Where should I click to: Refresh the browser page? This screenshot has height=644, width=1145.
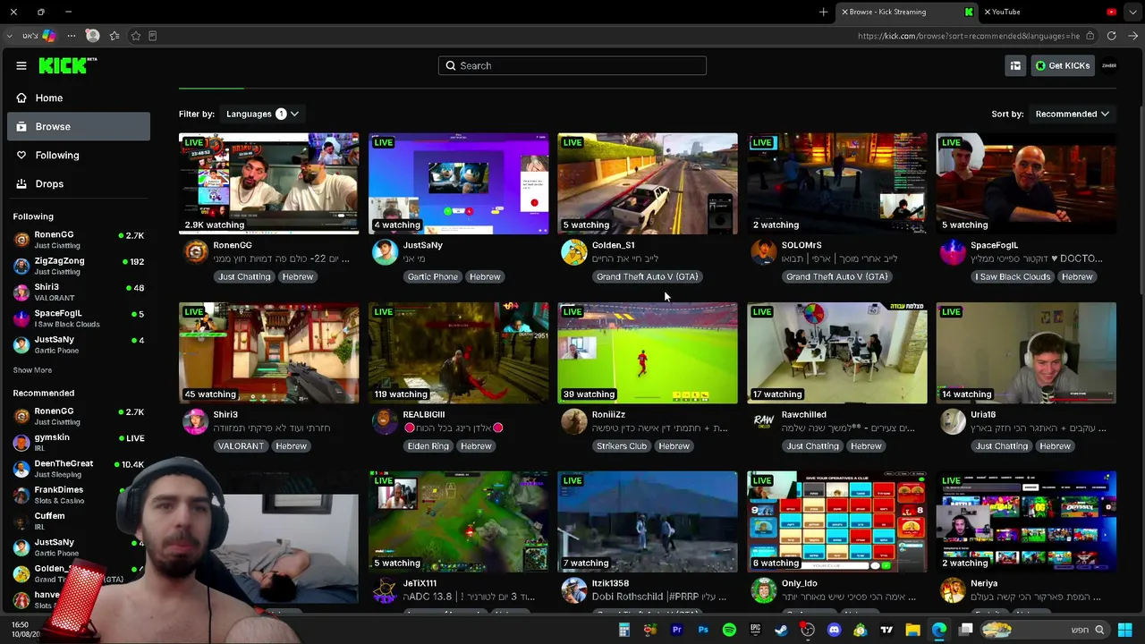[x=1111, y=36]
